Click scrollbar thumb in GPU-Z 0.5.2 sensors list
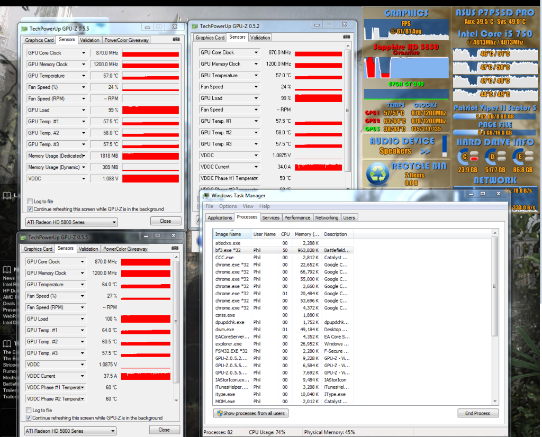 coord(347,111)
